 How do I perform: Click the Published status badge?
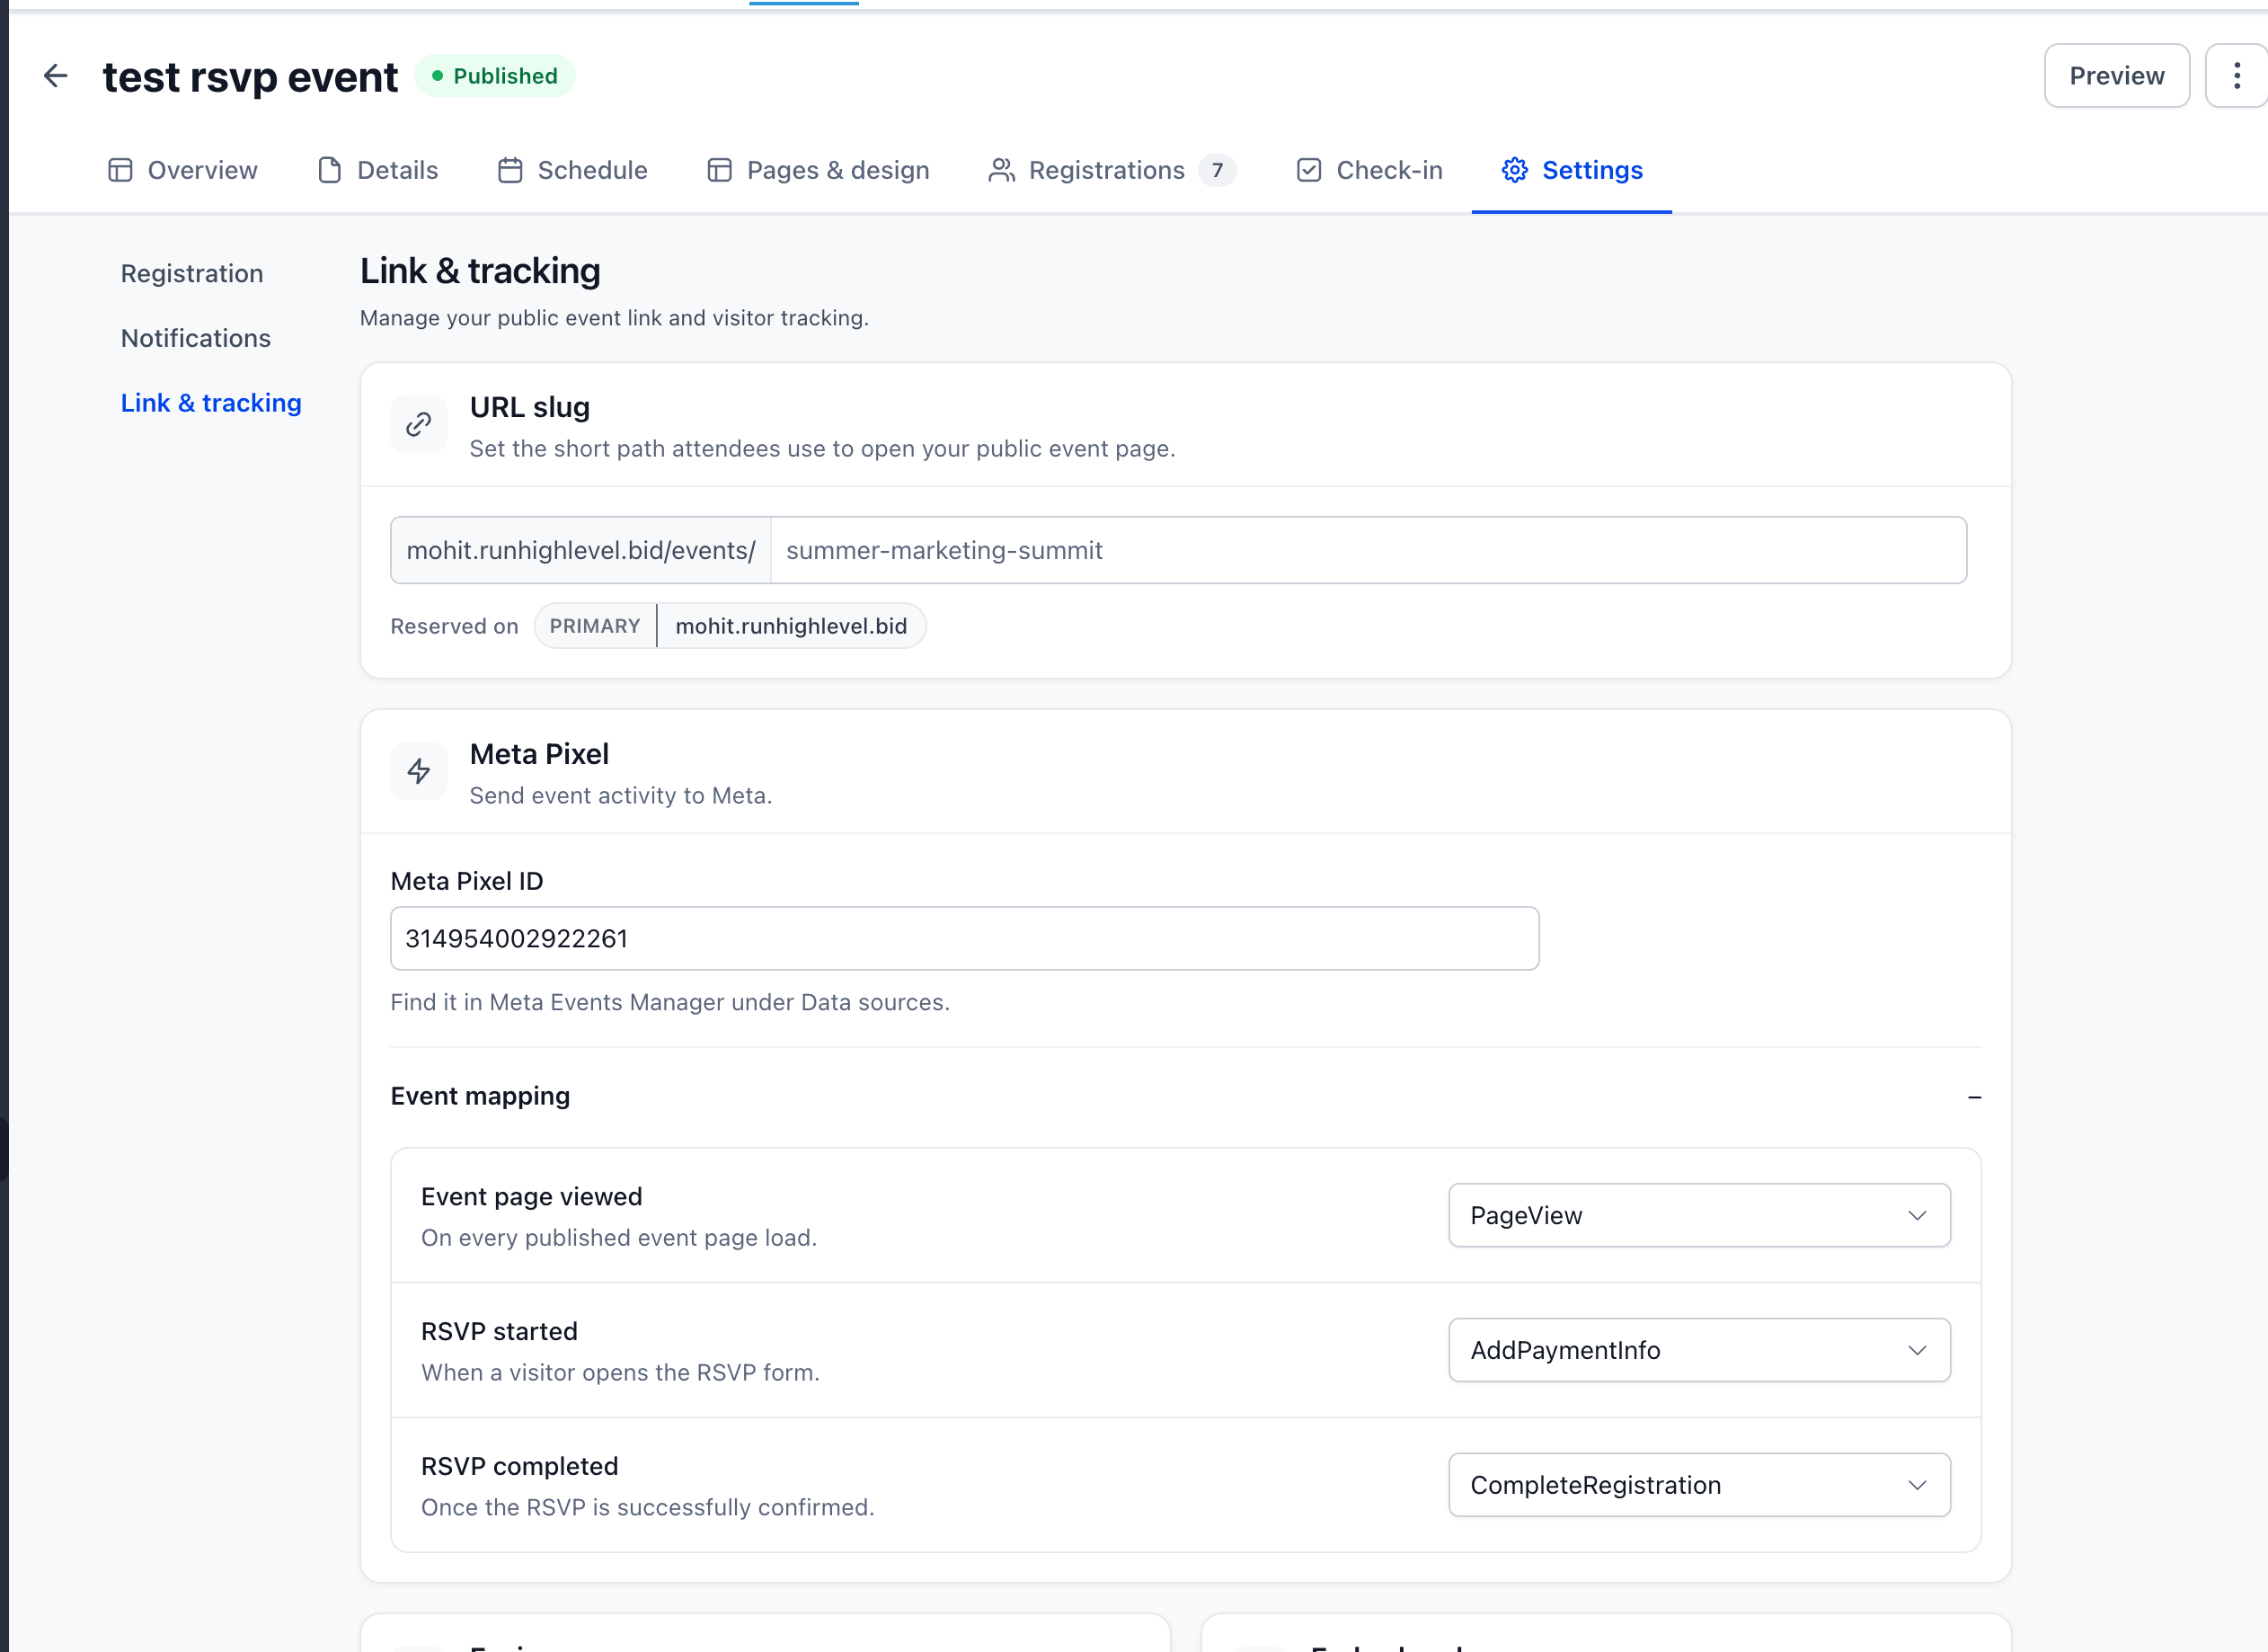click(495, 76)
